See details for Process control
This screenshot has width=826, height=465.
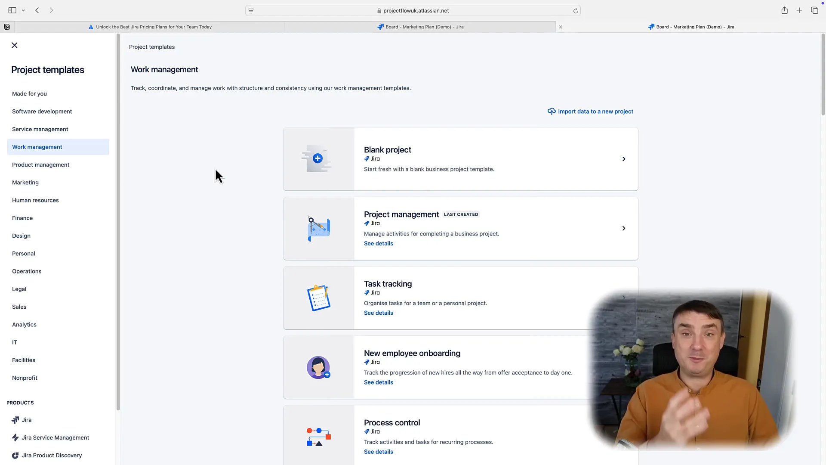pos(378,452)
